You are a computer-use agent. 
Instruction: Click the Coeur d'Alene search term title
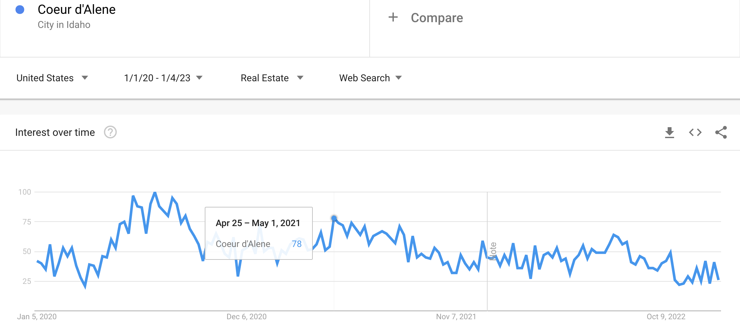[77, 10]
